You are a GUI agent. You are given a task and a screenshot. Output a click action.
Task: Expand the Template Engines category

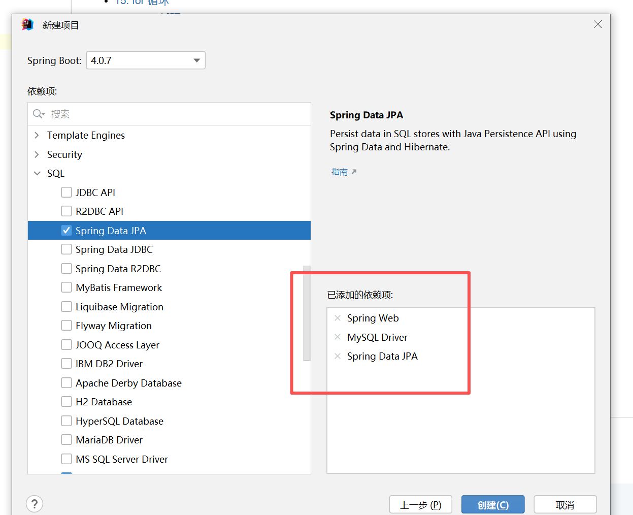pyautogui.click(x=37, y=135)
